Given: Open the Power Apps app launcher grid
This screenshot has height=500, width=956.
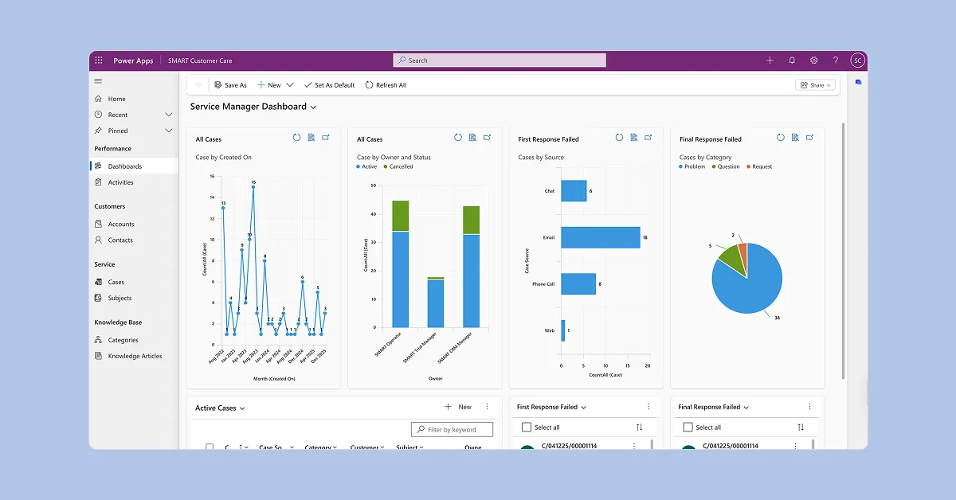Looking at the screenshot, I should 99,61.
